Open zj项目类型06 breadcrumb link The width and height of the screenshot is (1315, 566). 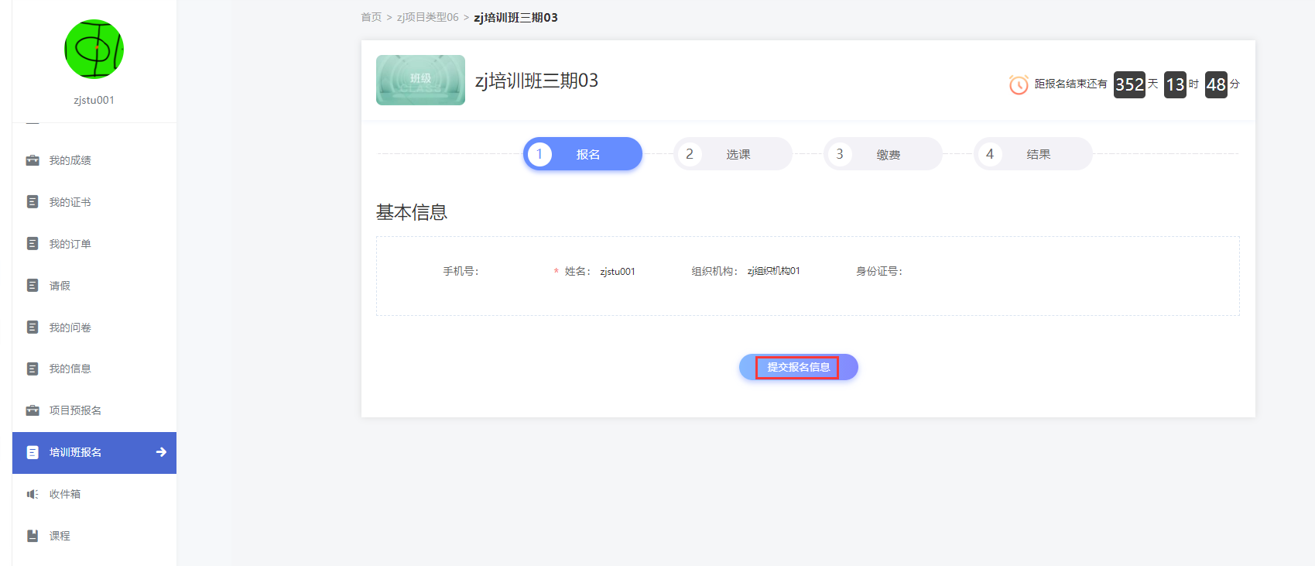(x=428, y=17)
